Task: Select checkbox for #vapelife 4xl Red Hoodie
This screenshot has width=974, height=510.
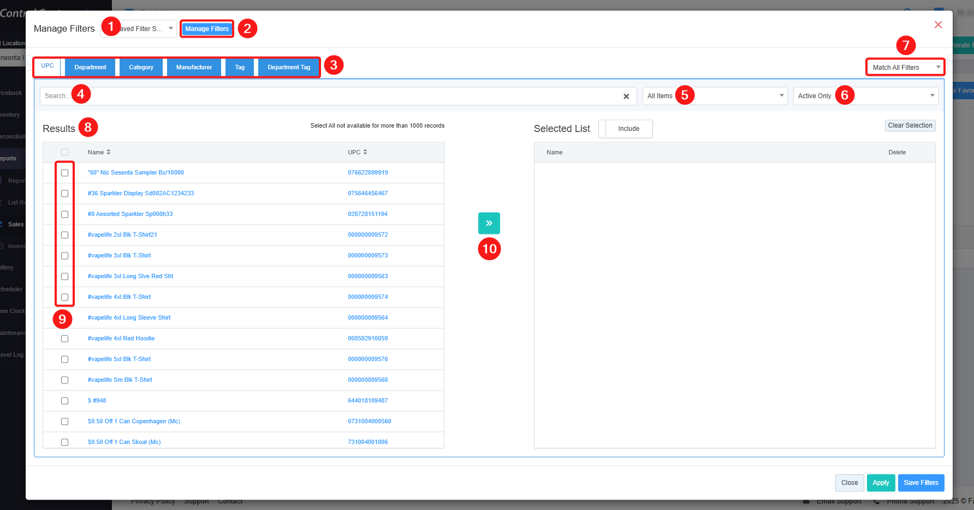Action: (x=65, y=339)
